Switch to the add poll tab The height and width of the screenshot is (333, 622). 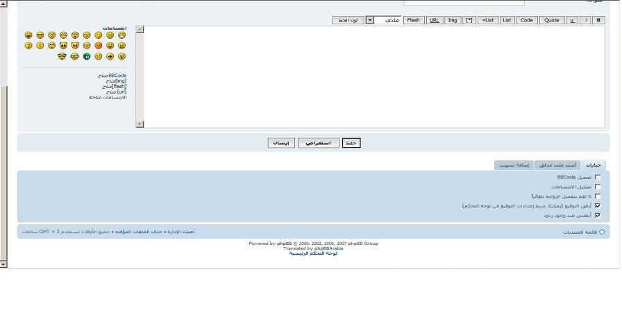[514, 165]
